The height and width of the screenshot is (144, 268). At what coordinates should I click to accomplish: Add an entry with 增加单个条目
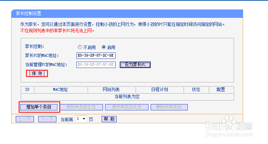tap(39, 107)
